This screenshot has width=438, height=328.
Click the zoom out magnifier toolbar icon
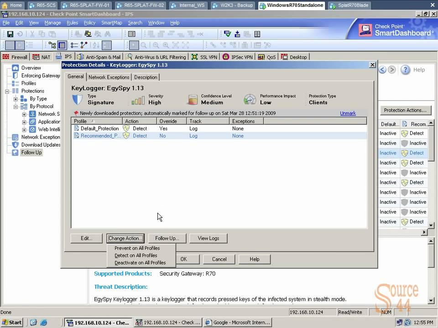pos(156,45)
